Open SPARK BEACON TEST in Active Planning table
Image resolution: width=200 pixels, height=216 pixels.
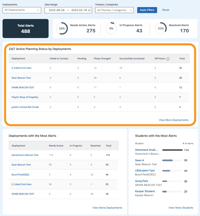click(x=23, y=87)
